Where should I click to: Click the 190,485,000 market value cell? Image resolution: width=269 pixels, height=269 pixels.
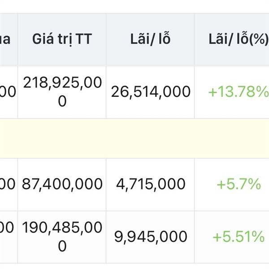62,237
